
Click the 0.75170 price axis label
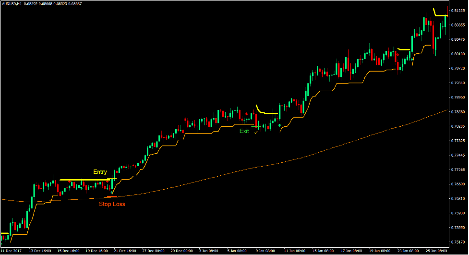(x=458, y=242)
